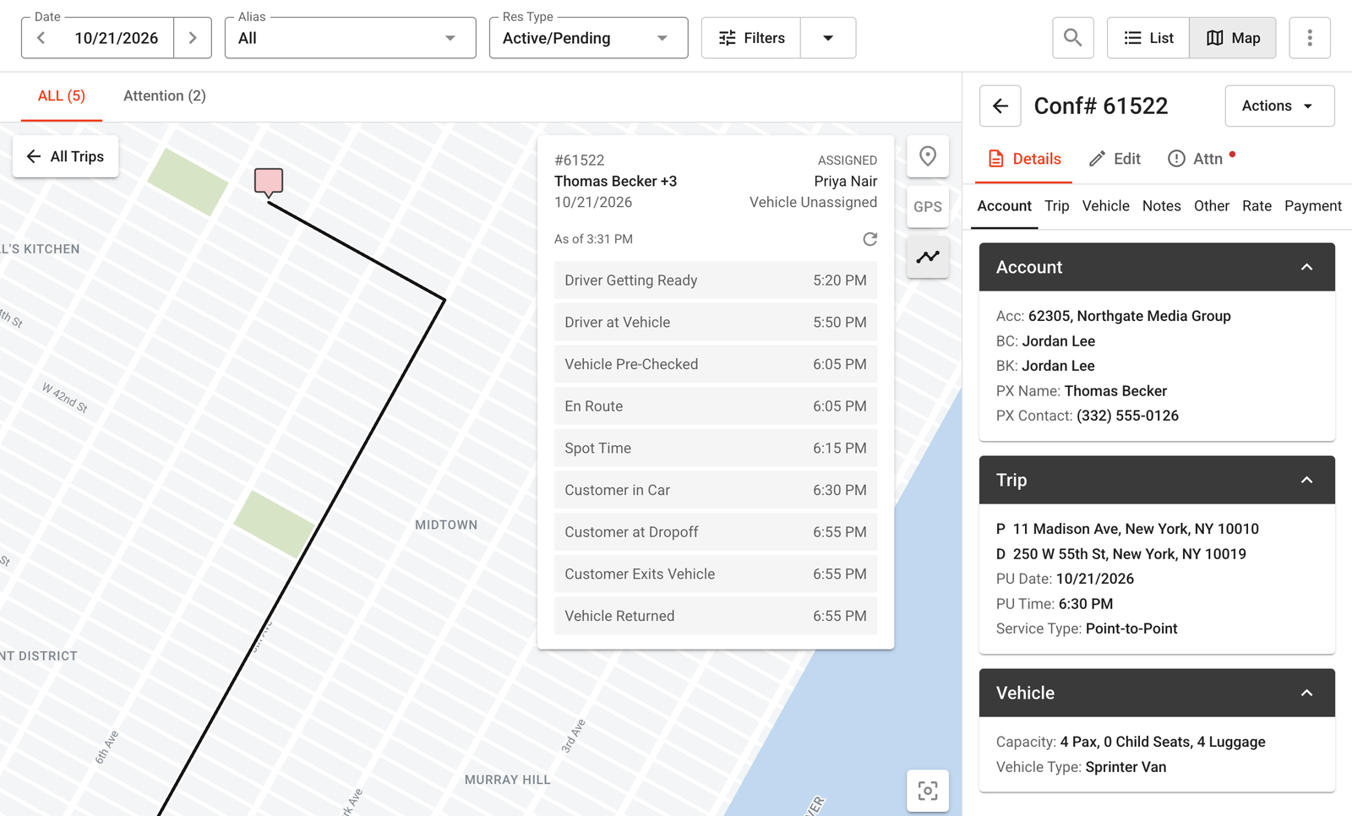Switch to Map view
This screenshot has width=1352, height=816.
pyautogui.click(x=1233, y=38)
